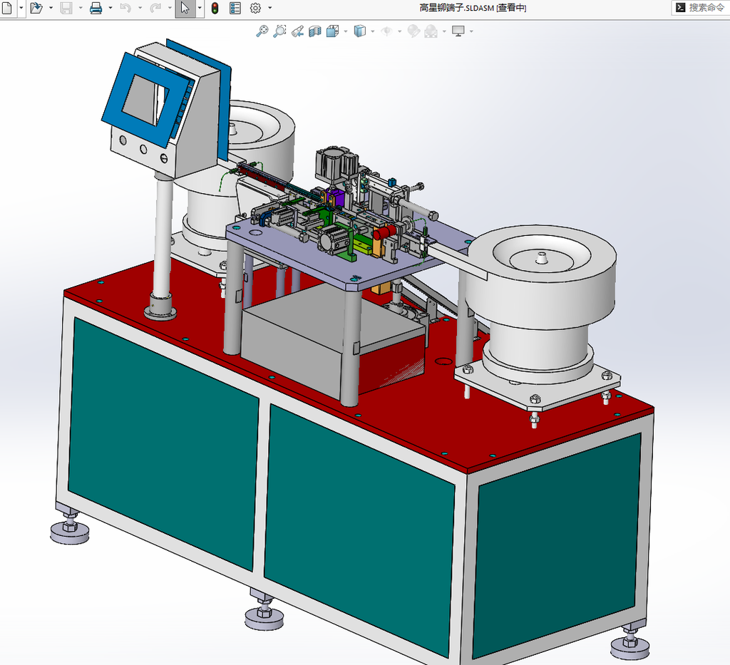
Task: Click the Redo arrow icon
Action: coord(155,8)
